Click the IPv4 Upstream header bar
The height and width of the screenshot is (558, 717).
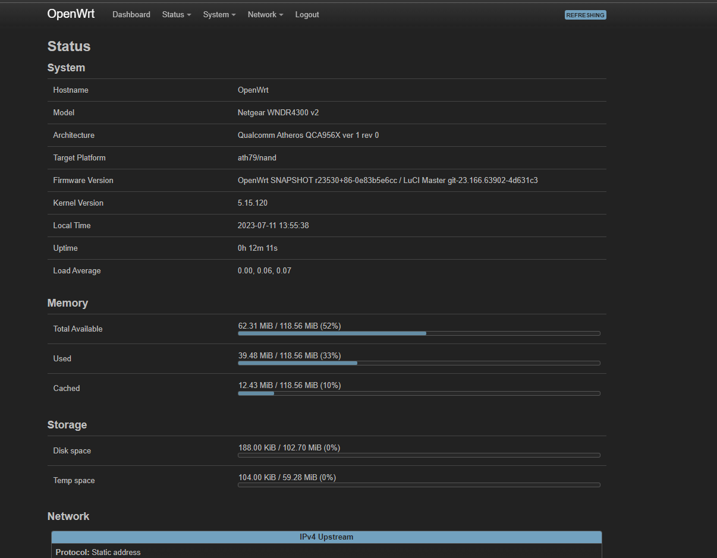tap(327, 537)
